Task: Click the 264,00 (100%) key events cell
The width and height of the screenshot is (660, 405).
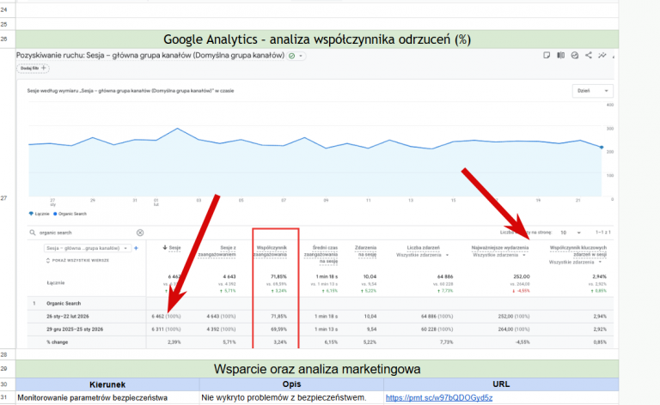Action: [x=514, y=329]
